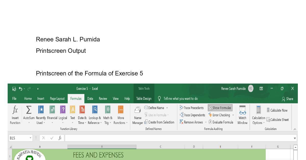This screenshot has width=306, height=160.
Task: Click the AutoSum sigma icon
Action: coord(29,110)
